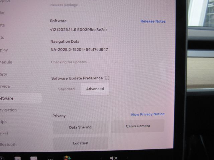Unmute with the muted speaker icon
The height and width of the screenshot is (160, 214).
coord(114,158)
